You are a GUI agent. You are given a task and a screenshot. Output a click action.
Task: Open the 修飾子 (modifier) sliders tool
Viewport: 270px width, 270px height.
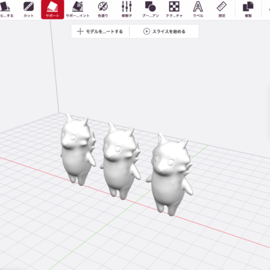(x=127, y=10)
